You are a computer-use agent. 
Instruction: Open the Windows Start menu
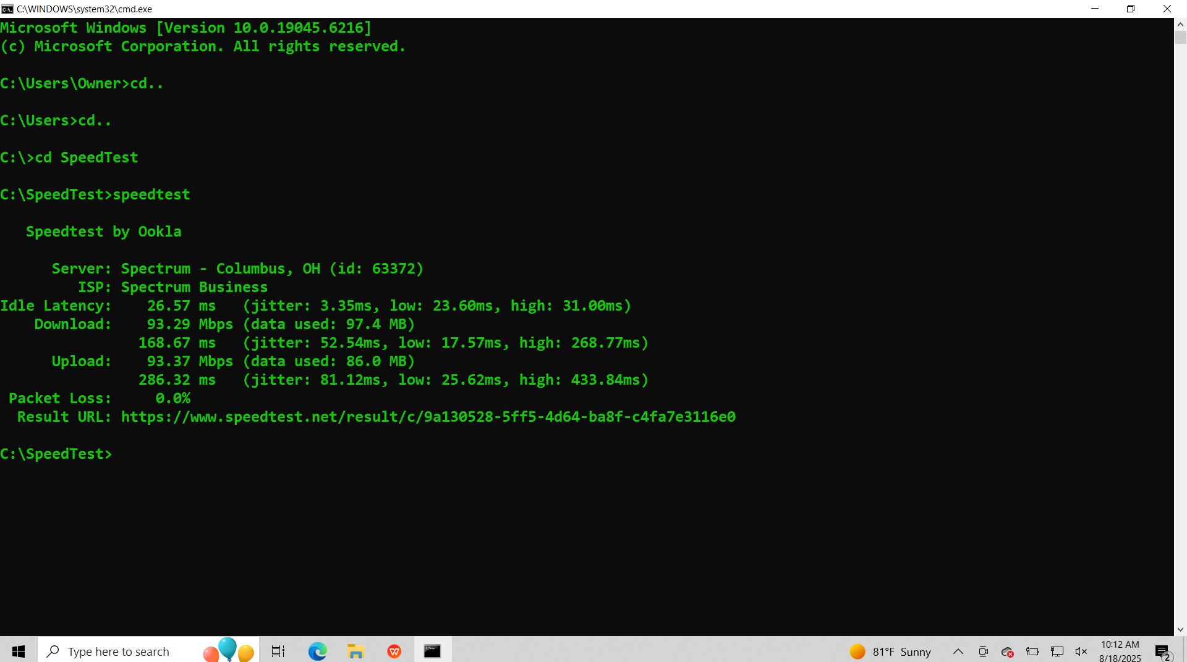[19, 652]
